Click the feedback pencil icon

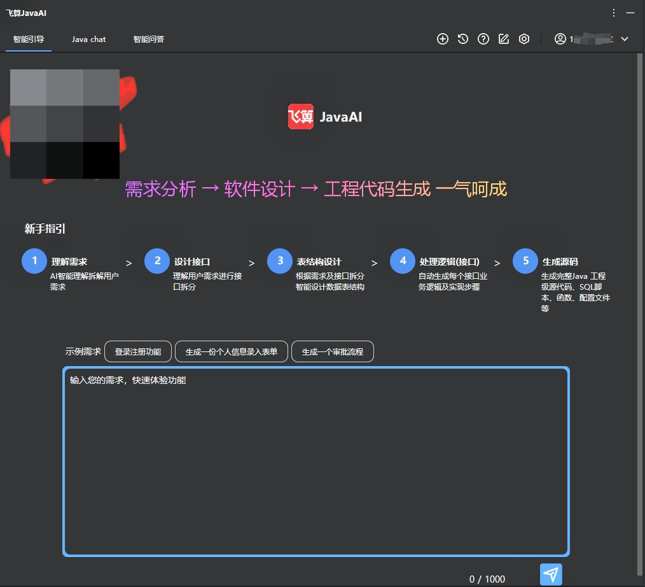(x=504, y=39)
